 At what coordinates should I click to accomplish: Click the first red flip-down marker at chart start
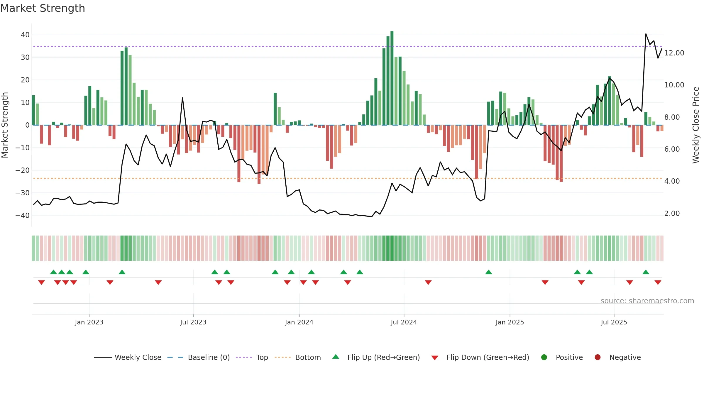(x=41, y=282)
